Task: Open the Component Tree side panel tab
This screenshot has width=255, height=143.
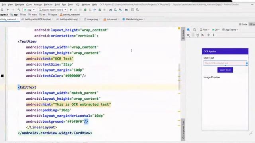Action: point(183,130)
